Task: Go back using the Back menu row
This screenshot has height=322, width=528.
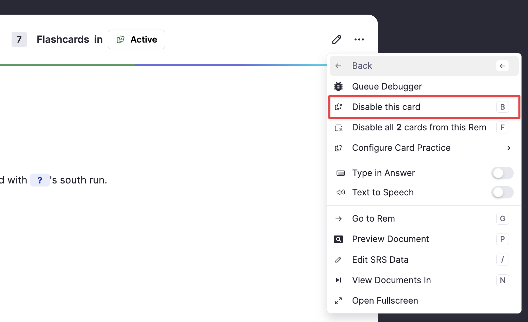Action: coord(362,66)
